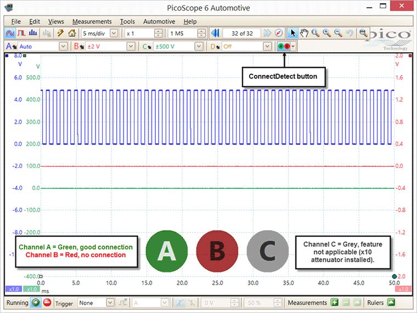Click the Add Measurement green plus icon
The height and width of the screenshot is (313, 417).
coord(335,303)
